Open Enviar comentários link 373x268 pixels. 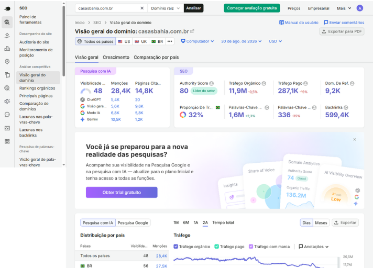tap(344, 23)
